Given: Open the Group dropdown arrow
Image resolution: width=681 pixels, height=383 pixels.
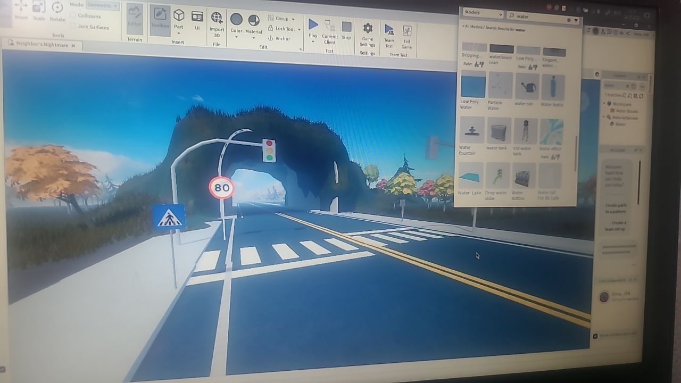Looking at the screenshot, I should tap(294, 19).
